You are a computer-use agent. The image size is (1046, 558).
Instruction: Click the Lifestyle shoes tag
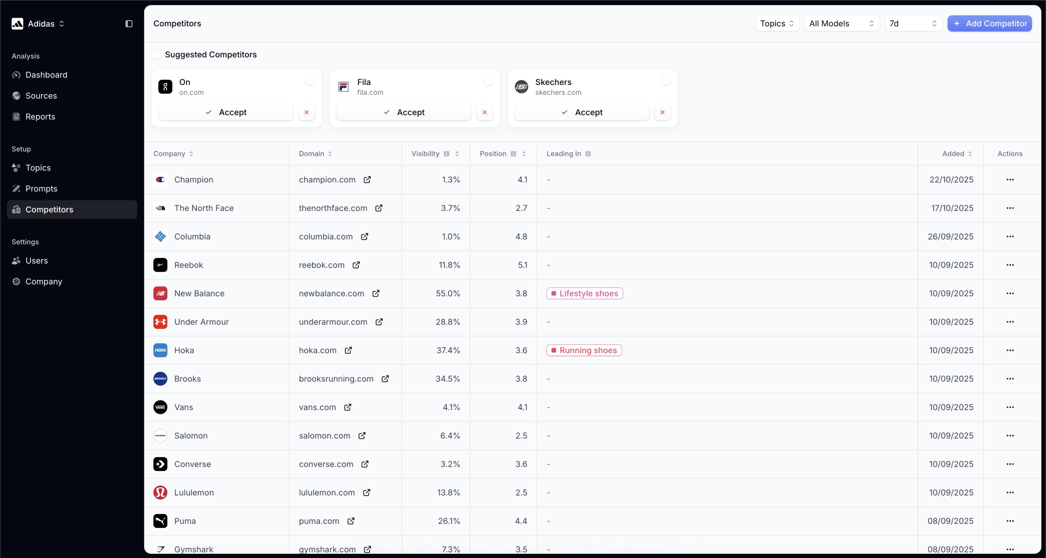pos(584,293)
